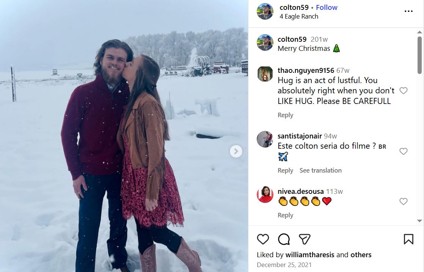424x272 pixels.
Task: Save the post with the bookmark icon
Action: point(408,239)
